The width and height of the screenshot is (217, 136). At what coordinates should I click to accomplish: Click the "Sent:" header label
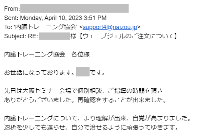[12, 18]
